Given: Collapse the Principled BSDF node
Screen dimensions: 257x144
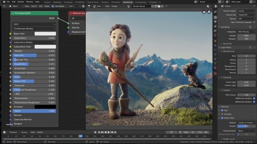Looking at the screenshot, I should coord(13,13).
